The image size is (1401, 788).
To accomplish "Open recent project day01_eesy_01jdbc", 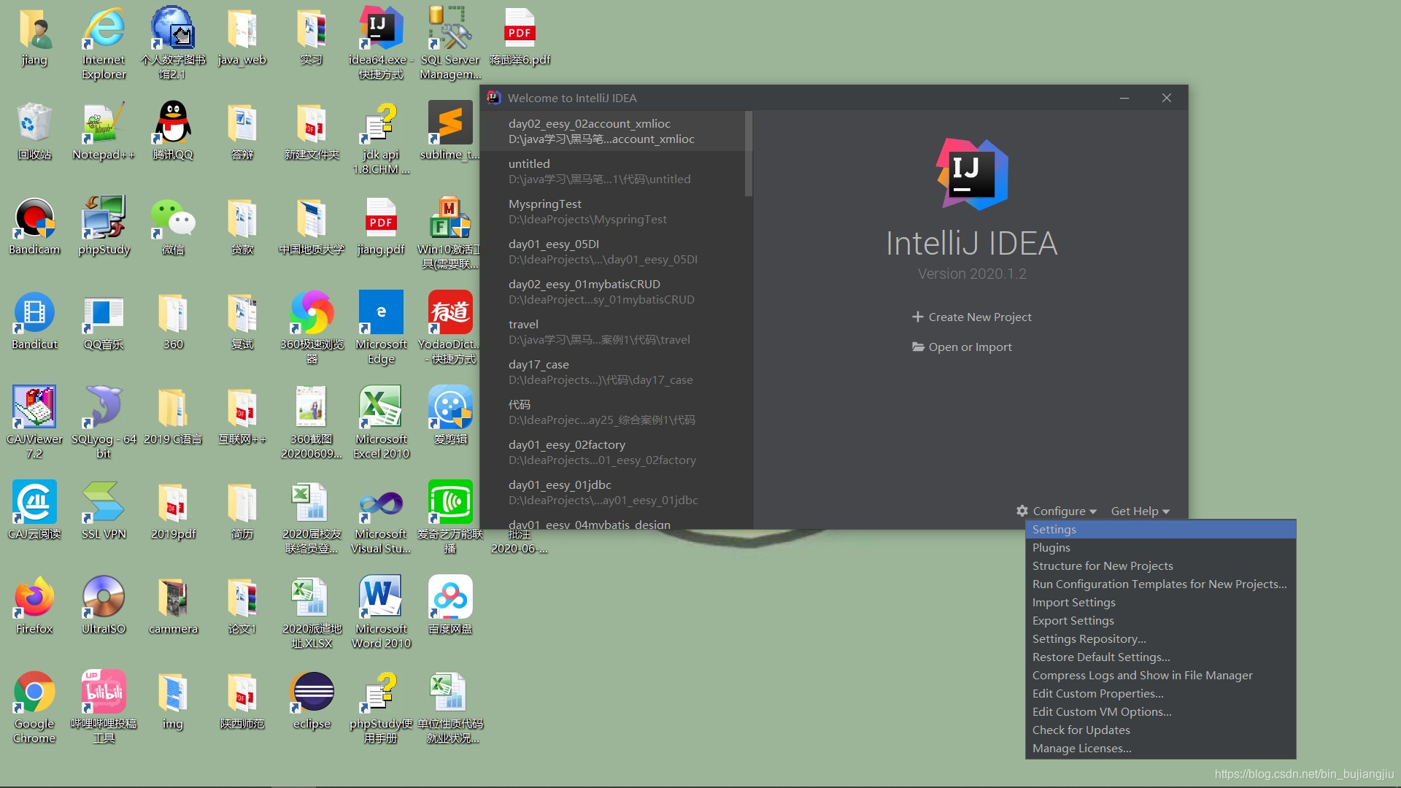I will coord(613,492).
